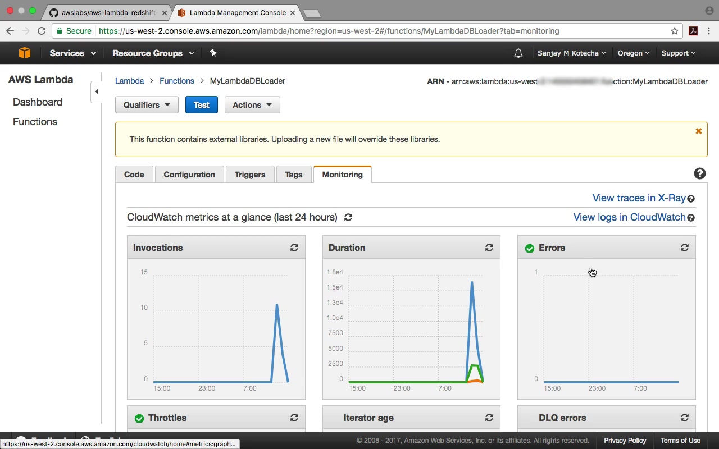Select the Lambda Management Console browser tab
The image size is (719, 449).
(x=236, y=12)
